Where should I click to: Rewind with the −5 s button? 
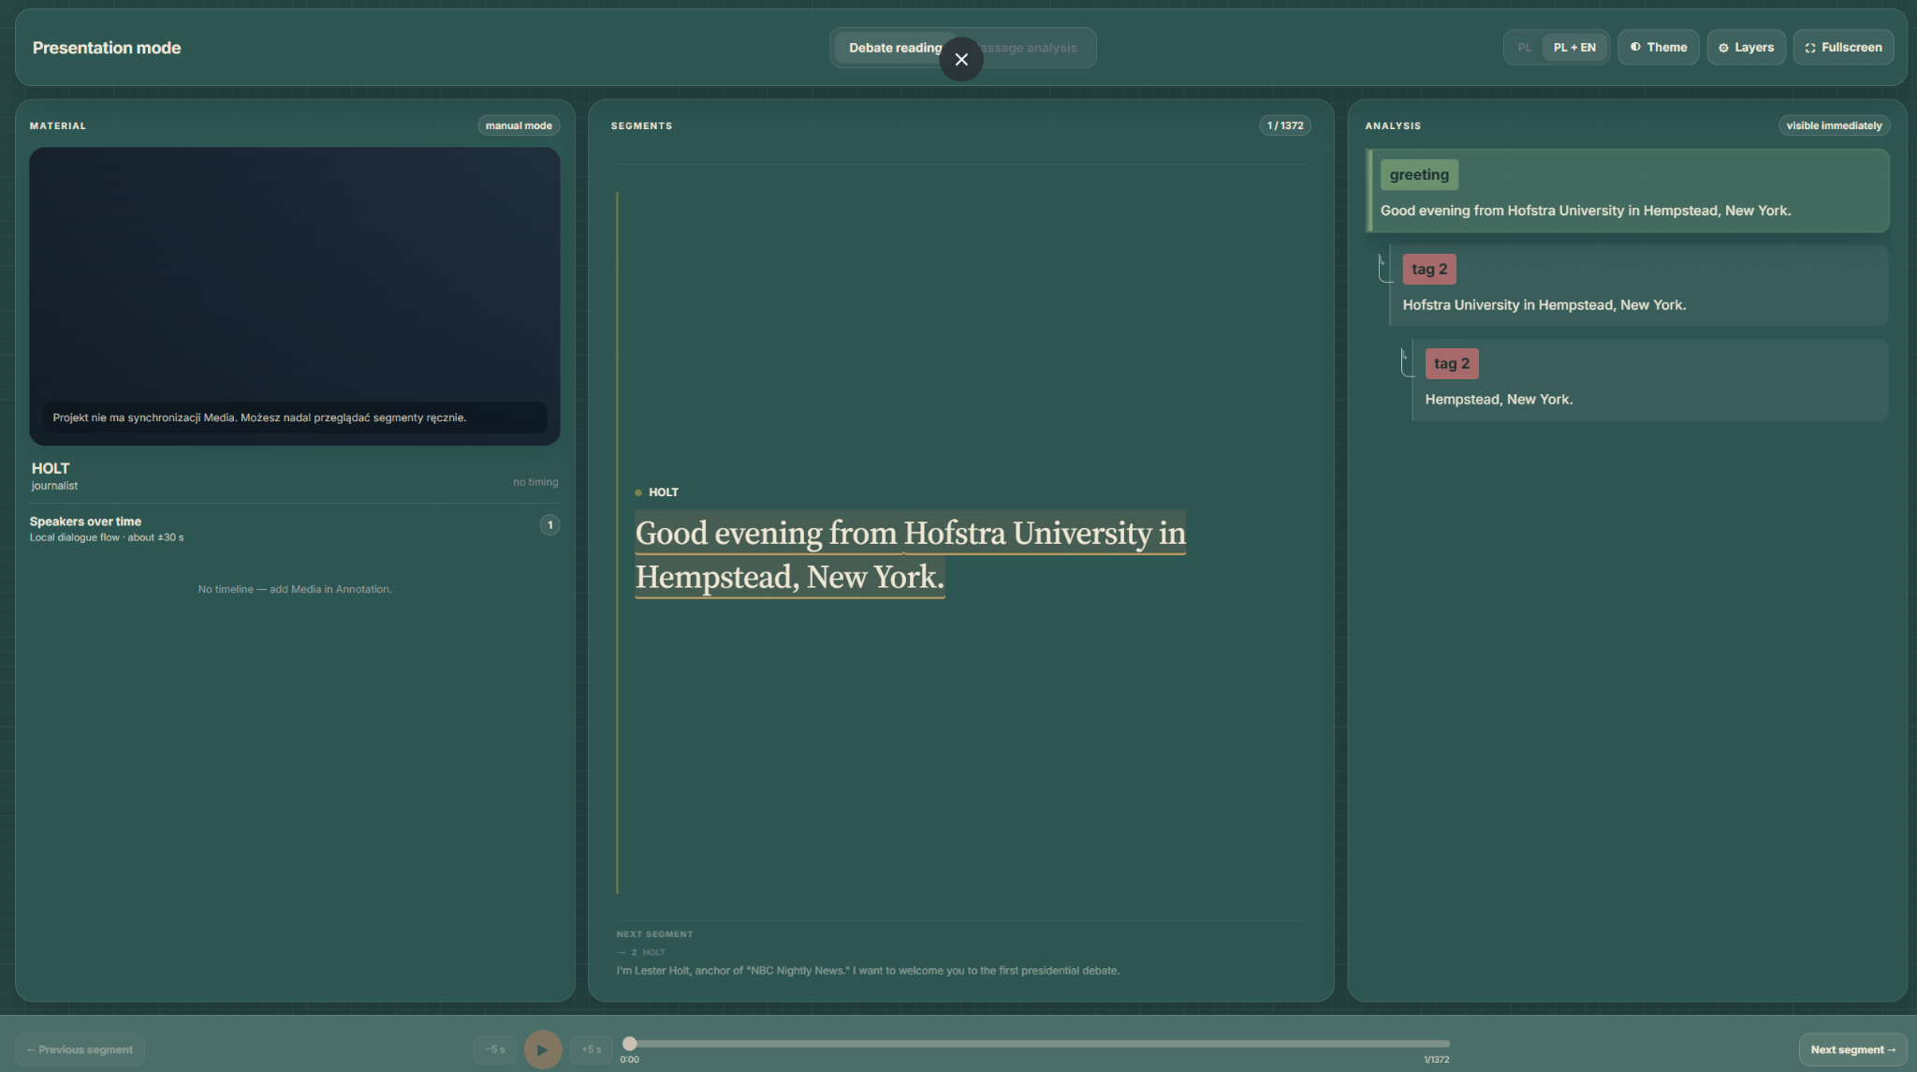tap(495, 1050)
